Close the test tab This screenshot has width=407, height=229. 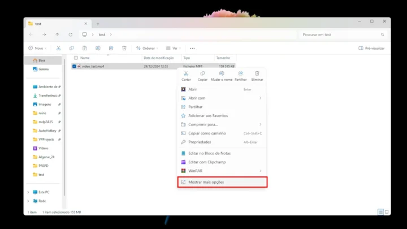(x=86, y=24)
